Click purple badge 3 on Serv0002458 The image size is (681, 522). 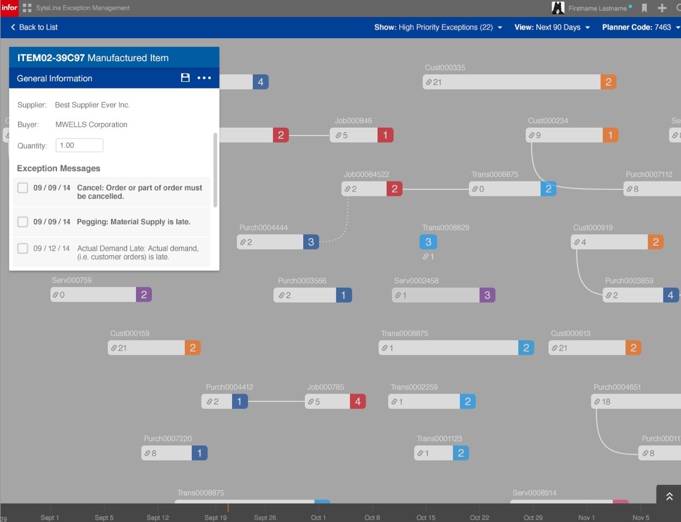(488, 295)
